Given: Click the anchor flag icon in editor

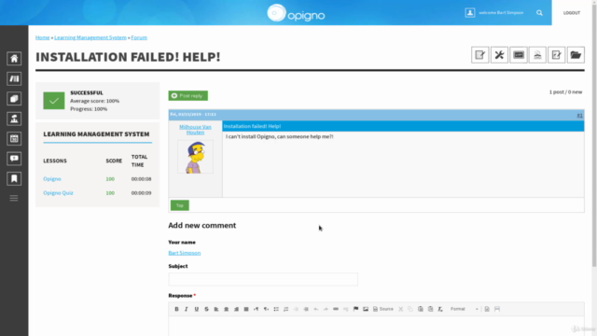Looking at the screenshot, I should click(x=355, y=309).
